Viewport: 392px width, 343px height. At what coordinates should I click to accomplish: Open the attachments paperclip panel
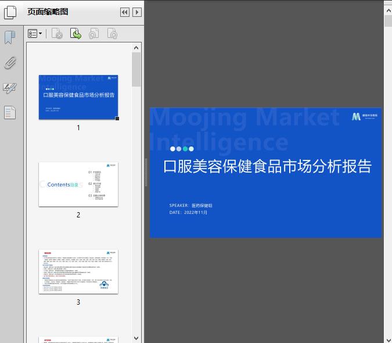coord(10,63)
